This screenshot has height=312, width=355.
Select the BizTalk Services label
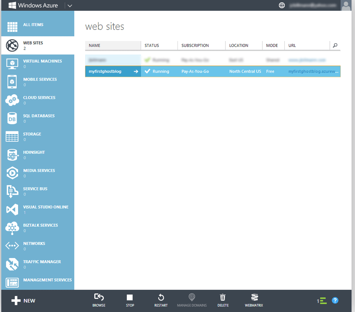(x=41, y=225)
